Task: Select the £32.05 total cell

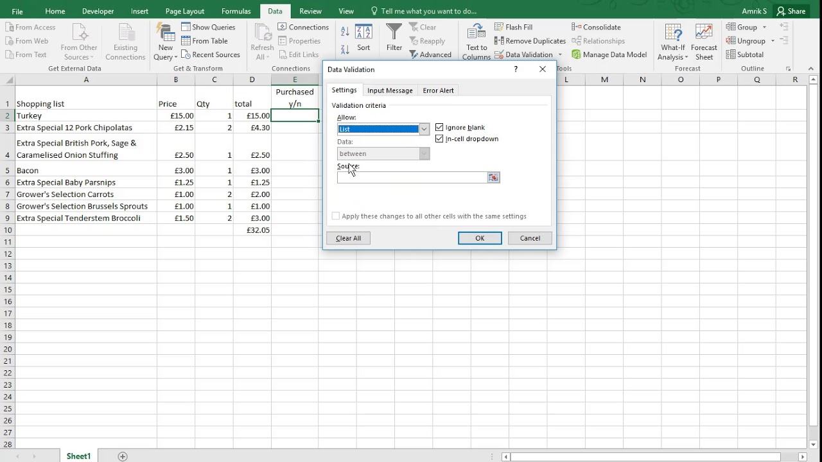Action: (x=252, y=230)
